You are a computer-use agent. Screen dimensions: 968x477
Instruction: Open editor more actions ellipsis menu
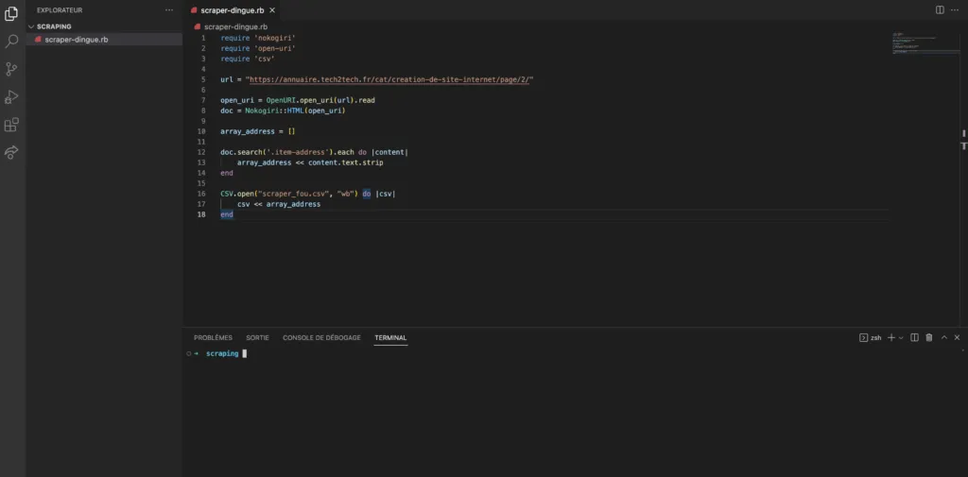click(x=955, y=10)
